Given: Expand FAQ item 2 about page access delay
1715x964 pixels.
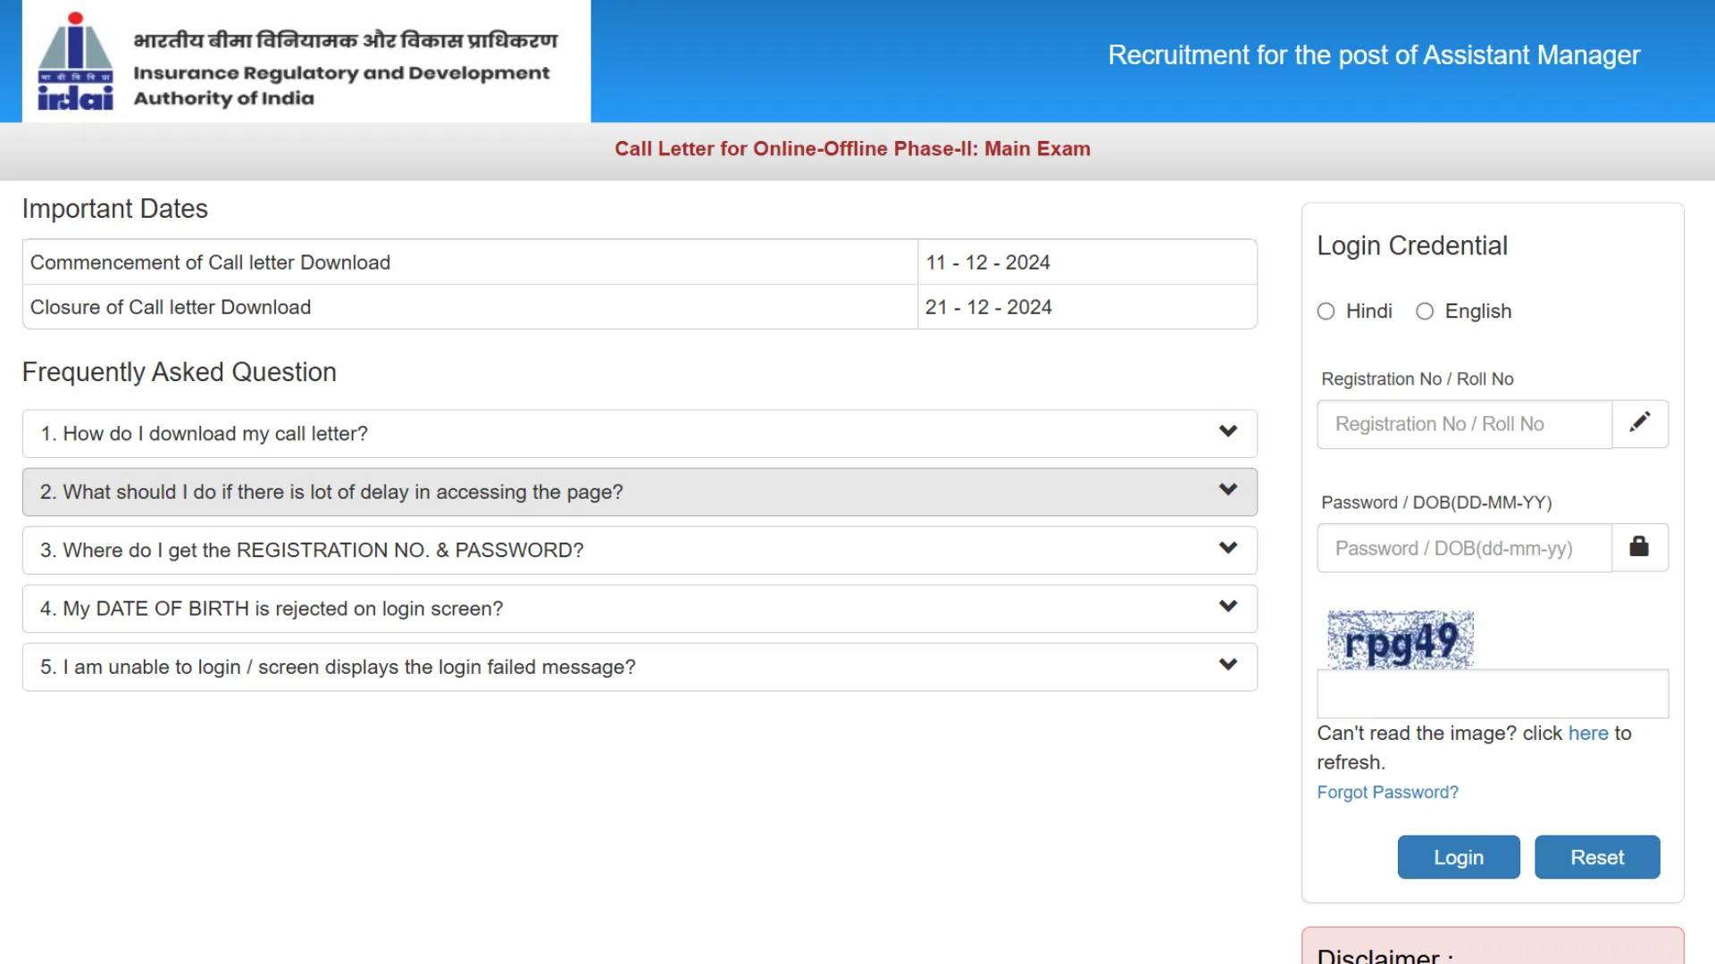Looking at the screenshot, I should 640,491.
